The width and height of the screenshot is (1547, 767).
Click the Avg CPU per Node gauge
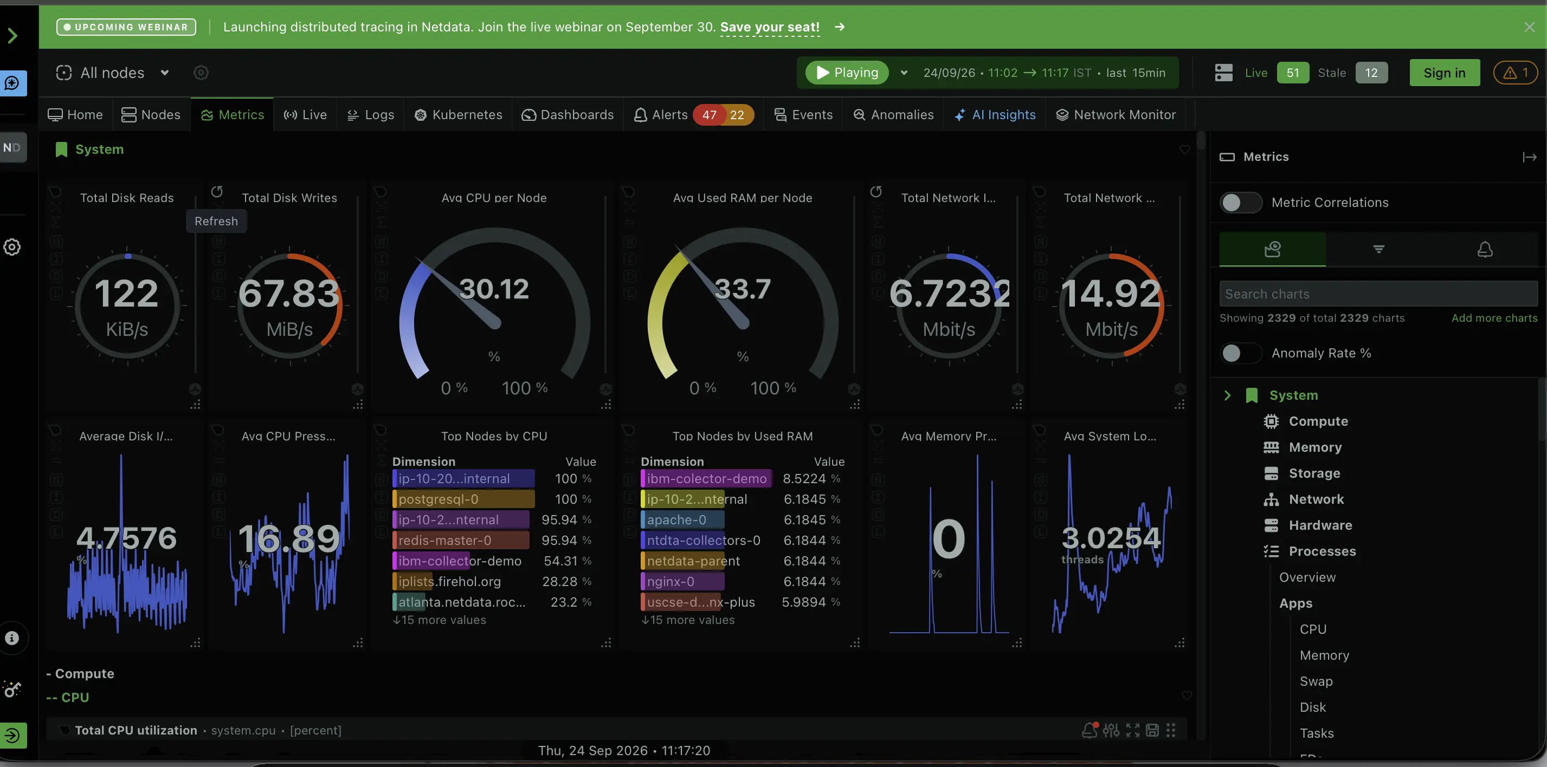[494, 303]
